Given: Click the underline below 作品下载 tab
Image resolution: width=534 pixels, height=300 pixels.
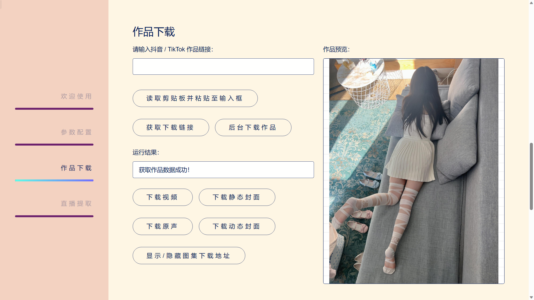Looking at the screenshot, I should click(x=54, y=180).
